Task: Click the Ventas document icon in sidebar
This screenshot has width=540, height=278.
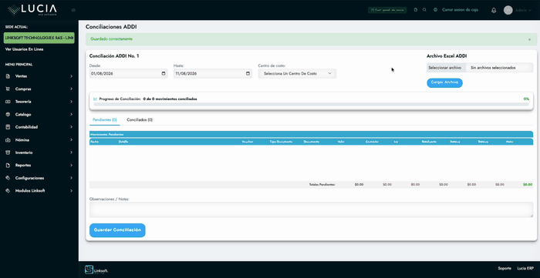Action: click(x=8, y=76)
